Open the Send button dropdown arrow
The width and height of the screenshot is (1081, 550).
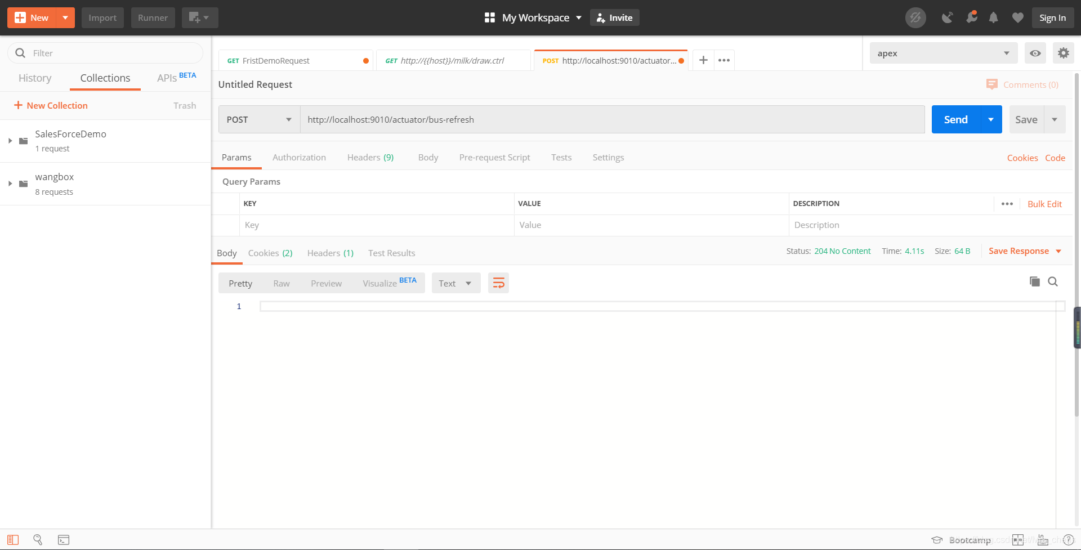tap(991, 119)
